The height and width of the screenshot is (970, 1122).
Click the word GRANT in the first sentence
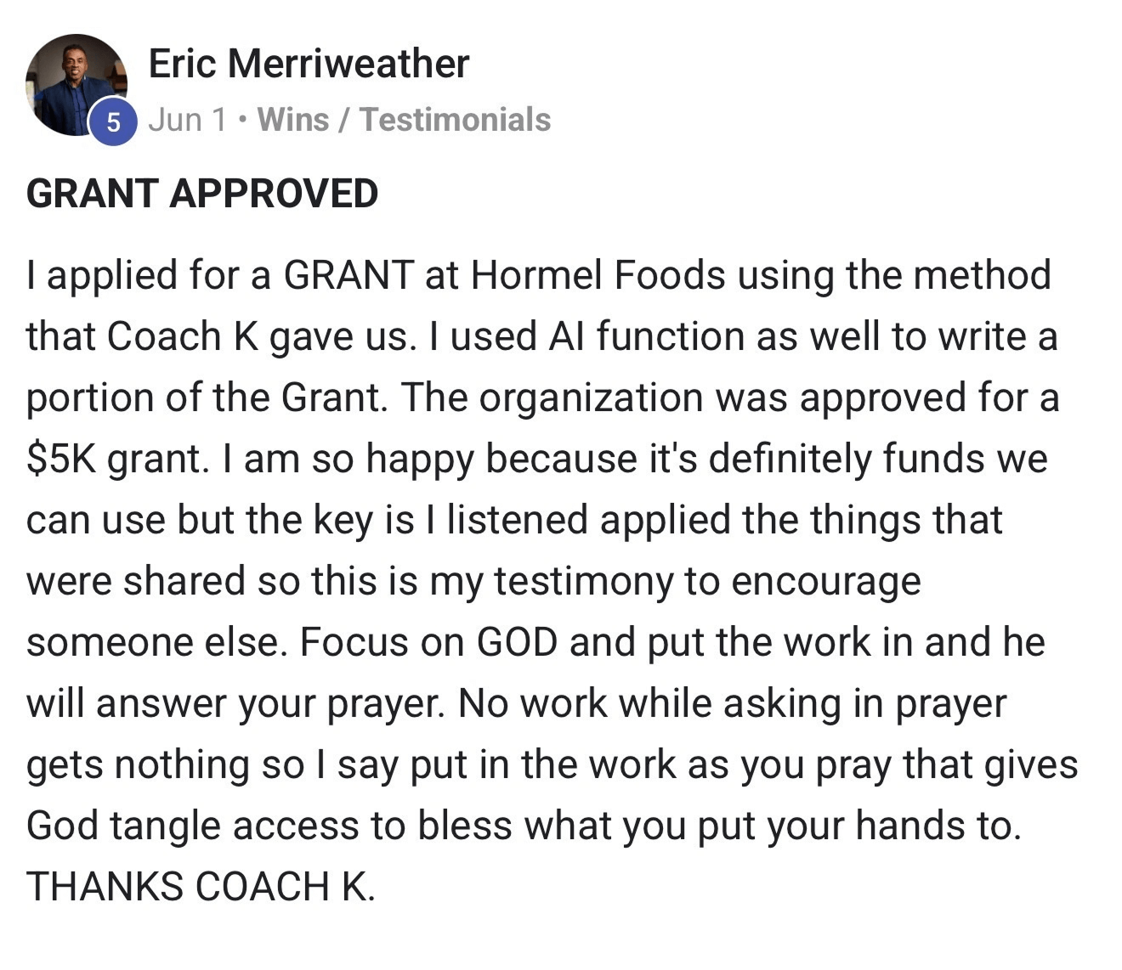pyautogui.click(x=348, y=275)
